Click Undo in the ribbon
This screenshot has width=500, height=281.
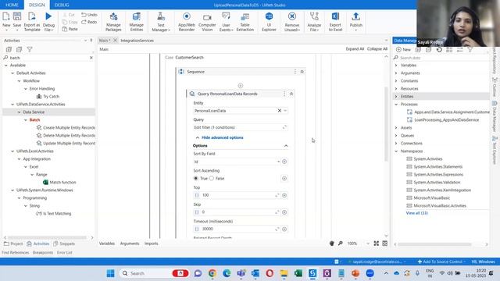[89, 15]
